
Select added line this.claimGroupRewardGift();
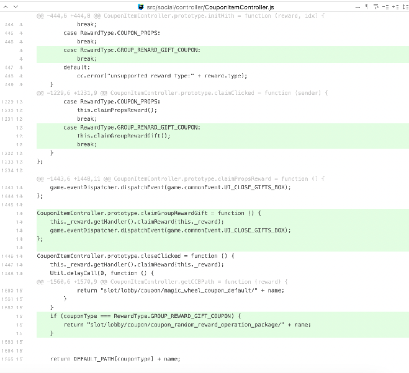pyautogui.click(x=123, y=136)
